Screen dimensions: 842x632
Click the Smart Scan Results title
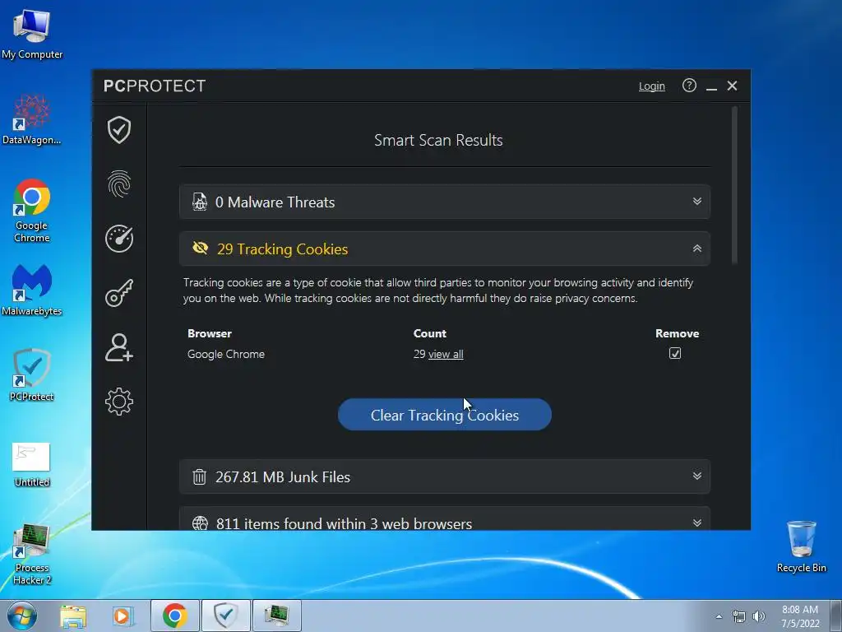[x=438, y=140]
